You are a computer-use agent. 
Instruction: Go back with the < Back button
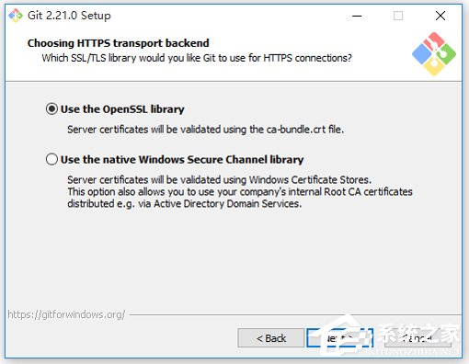pyautogui.click(x=271, y=338)
